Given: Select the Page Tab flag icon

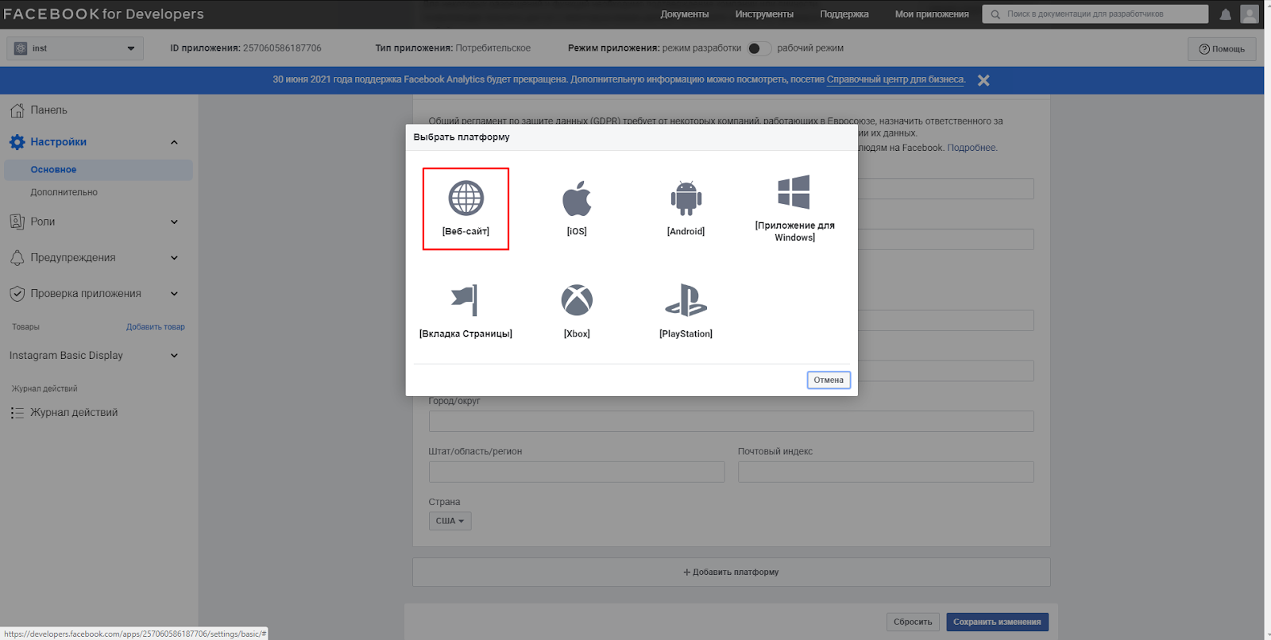Looking at the screenshot, I should point(465,300).
